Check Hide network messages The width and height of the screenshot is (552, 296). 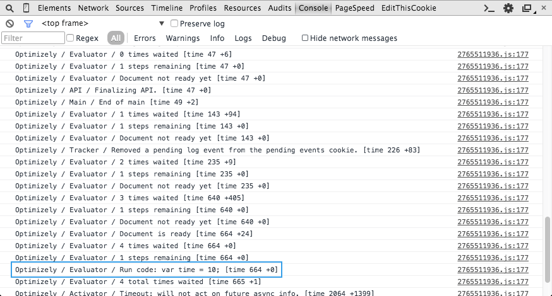click(305, 38)
